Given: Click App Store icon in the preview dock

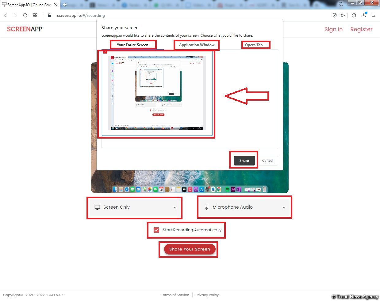Looking at the screenshot, I should click(x=202, y=189).
